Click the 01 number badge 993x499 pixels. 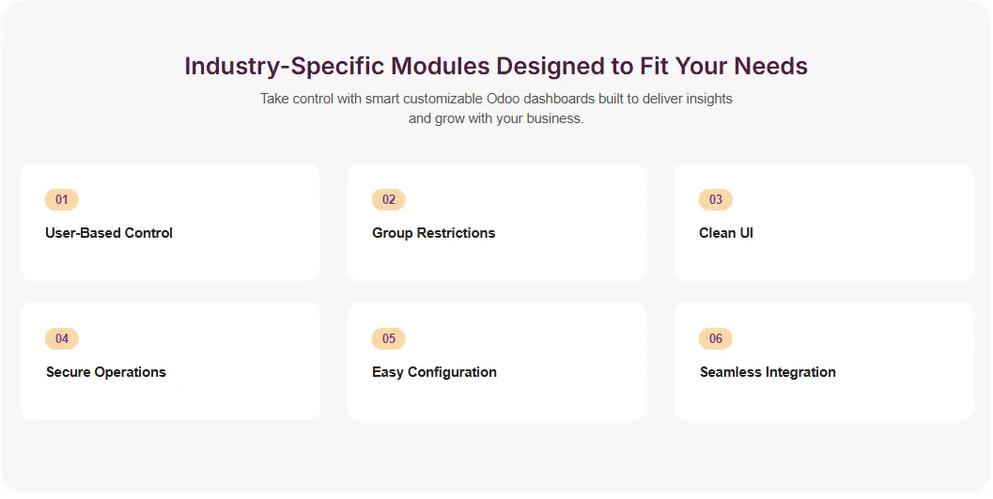coord(62,199)
